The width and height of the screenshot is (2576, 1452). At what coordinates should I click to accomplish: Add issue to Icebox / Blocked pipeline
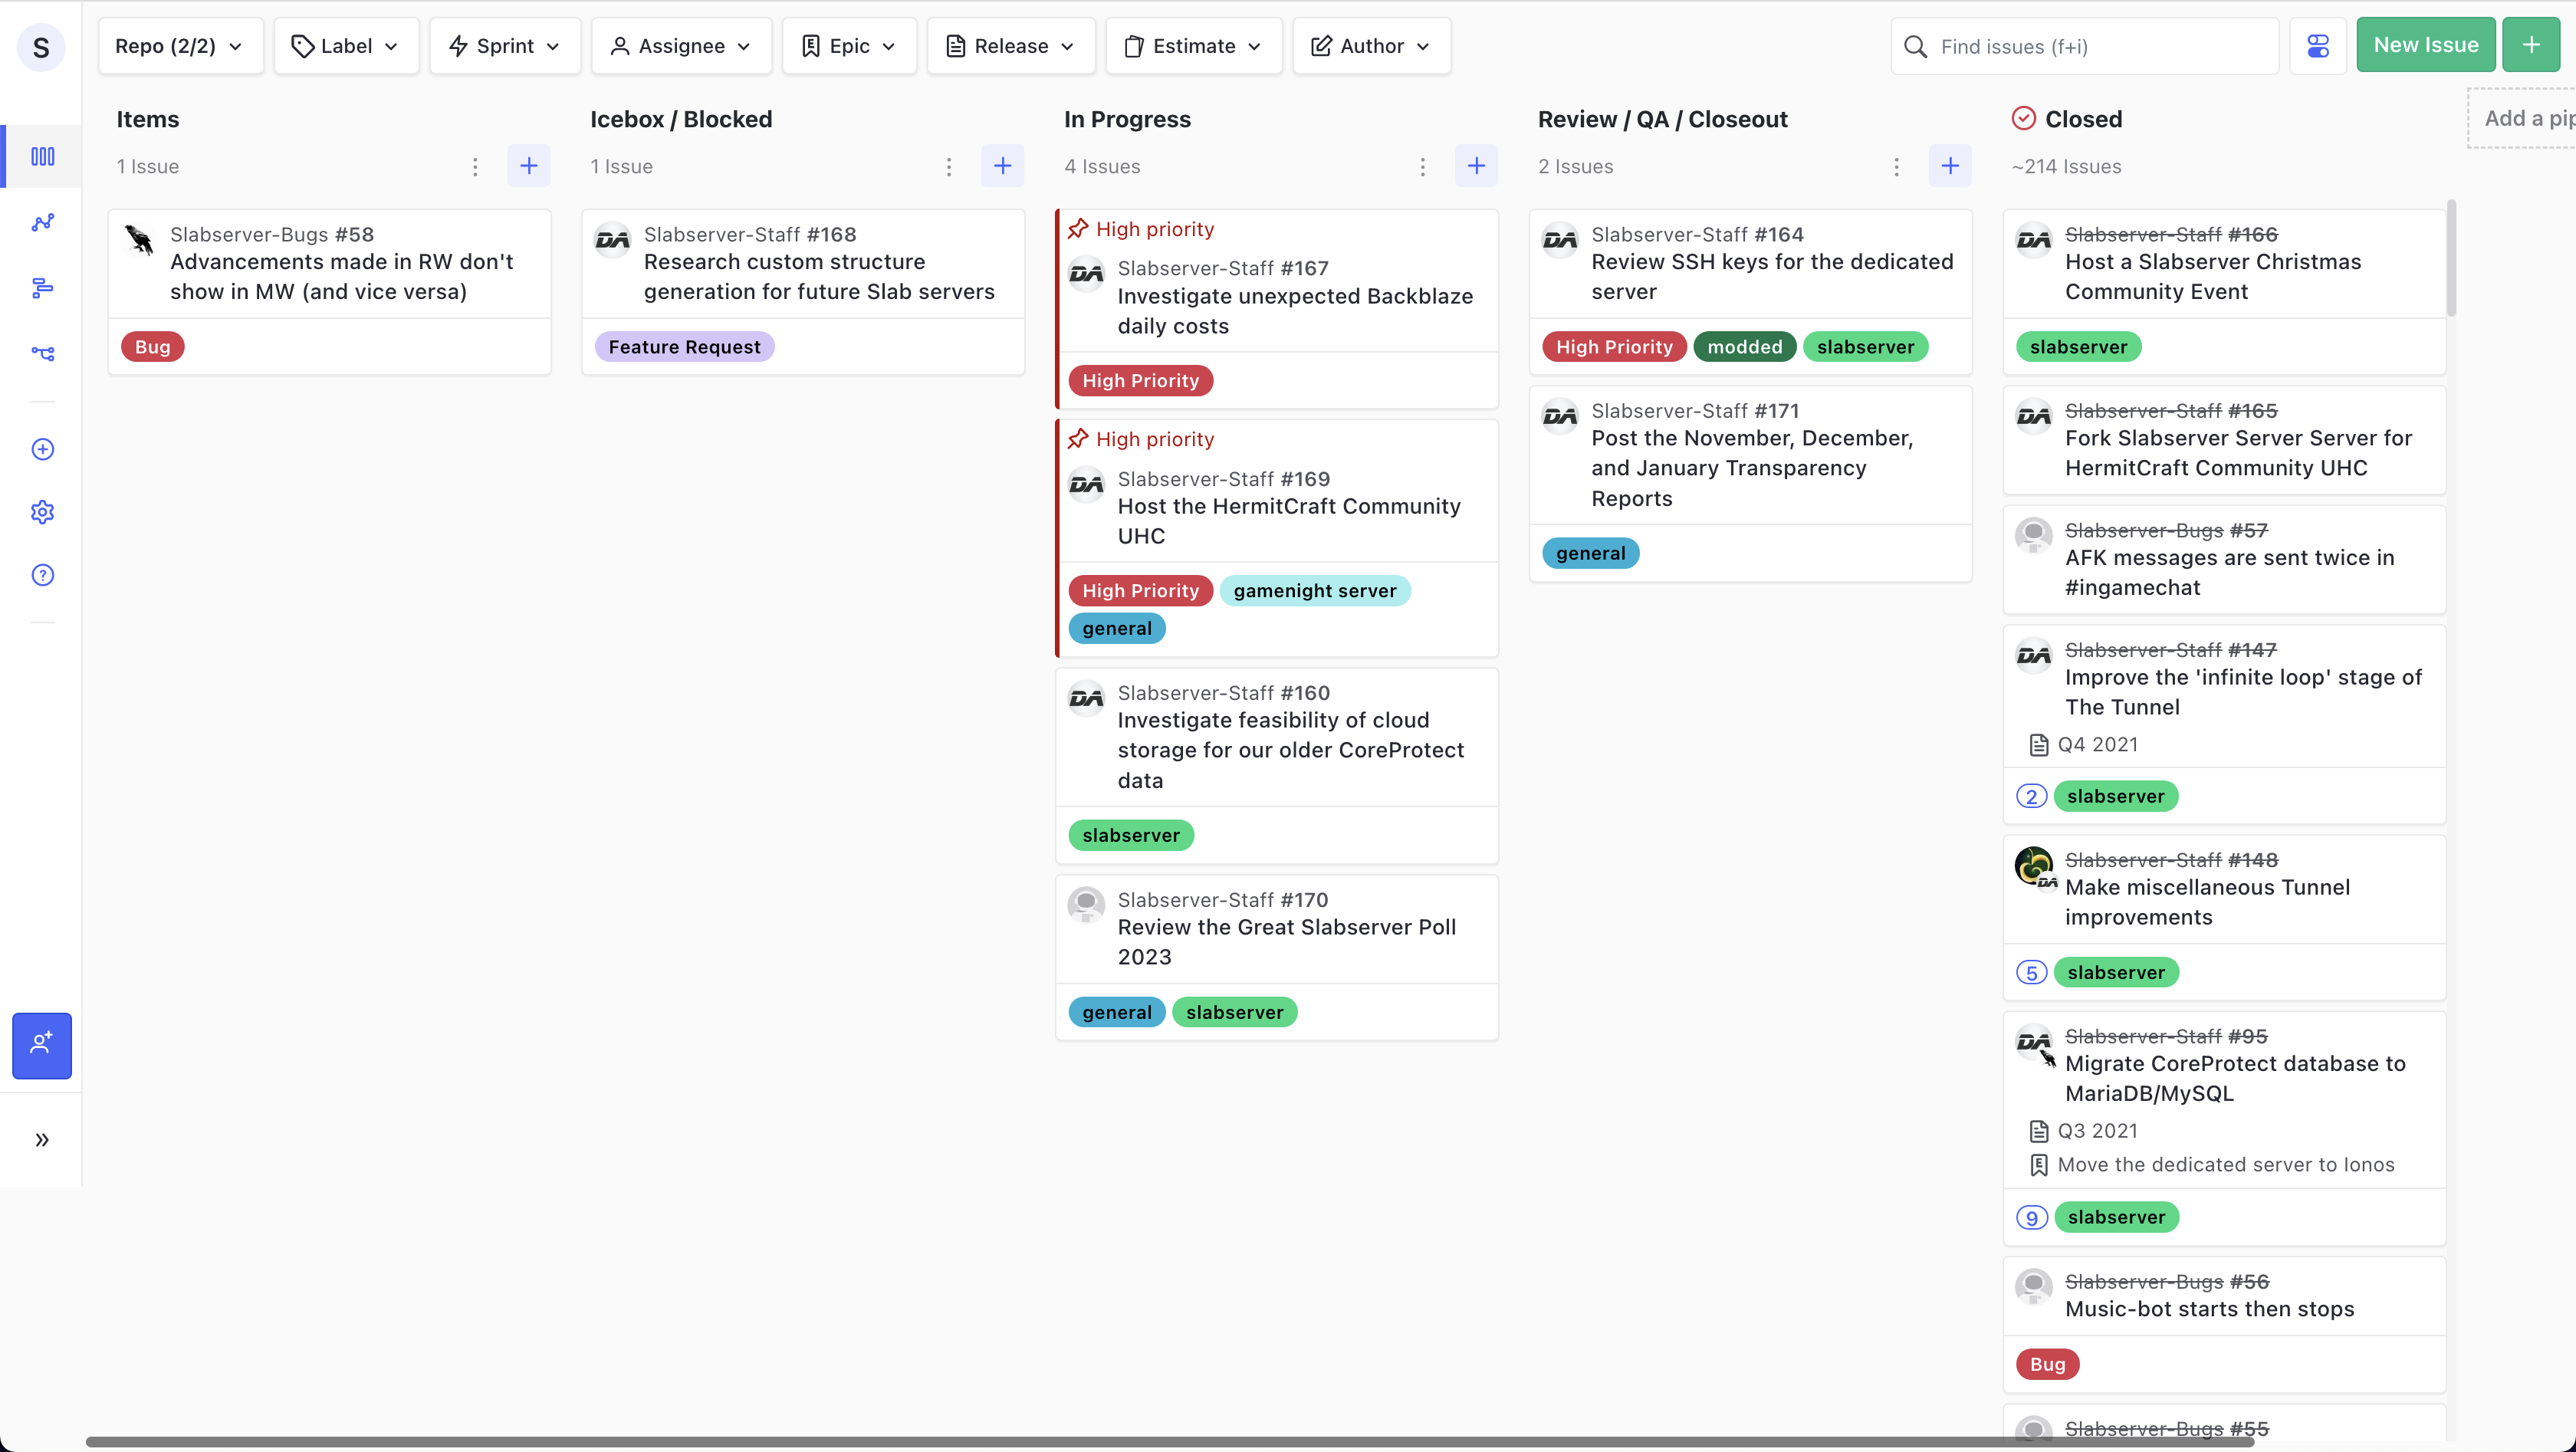click(1002, 166)
